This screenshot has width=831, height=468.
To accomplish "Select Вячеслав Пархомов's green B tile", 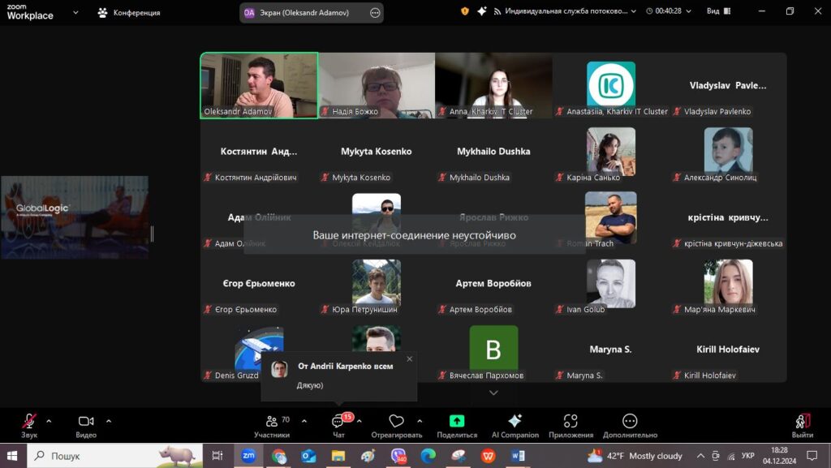I will click(x=494, y=350).
